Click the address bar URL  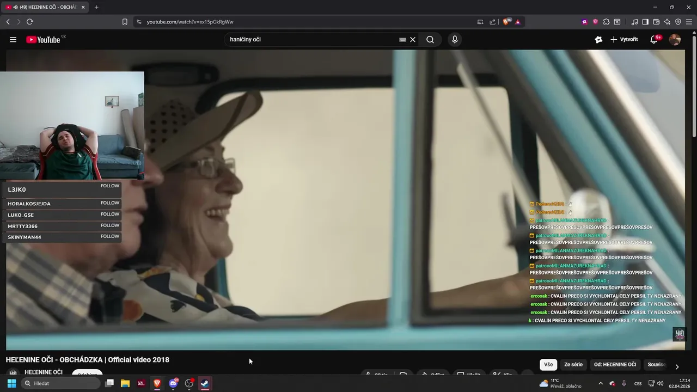click(x=190, y=22)
